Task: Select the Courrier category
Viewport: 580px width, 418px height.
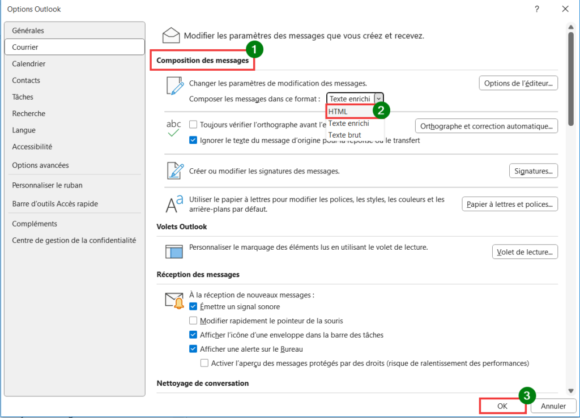Action: 75,47
